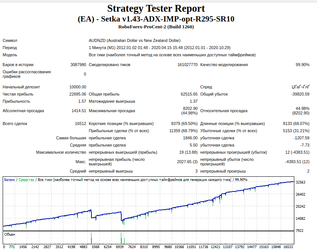Click profit trades value 11359 (68.79%)
The image size is (317, 250).
click(183, 131)
